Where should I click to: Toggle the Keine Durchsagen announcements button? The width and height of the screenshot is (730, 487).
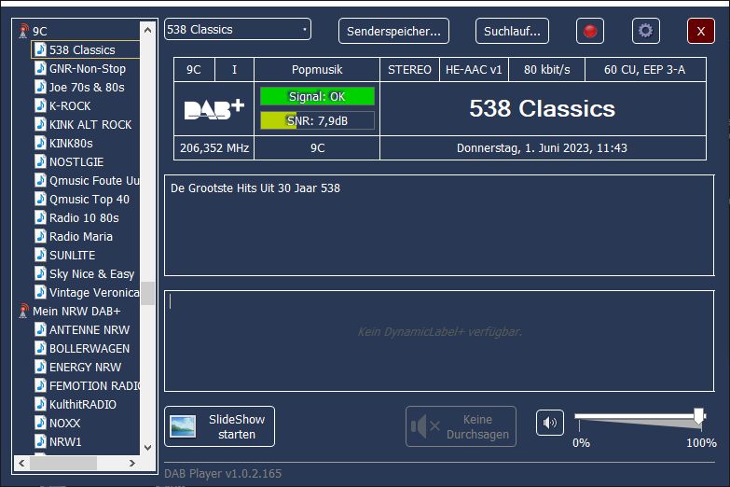coord(461,426)
